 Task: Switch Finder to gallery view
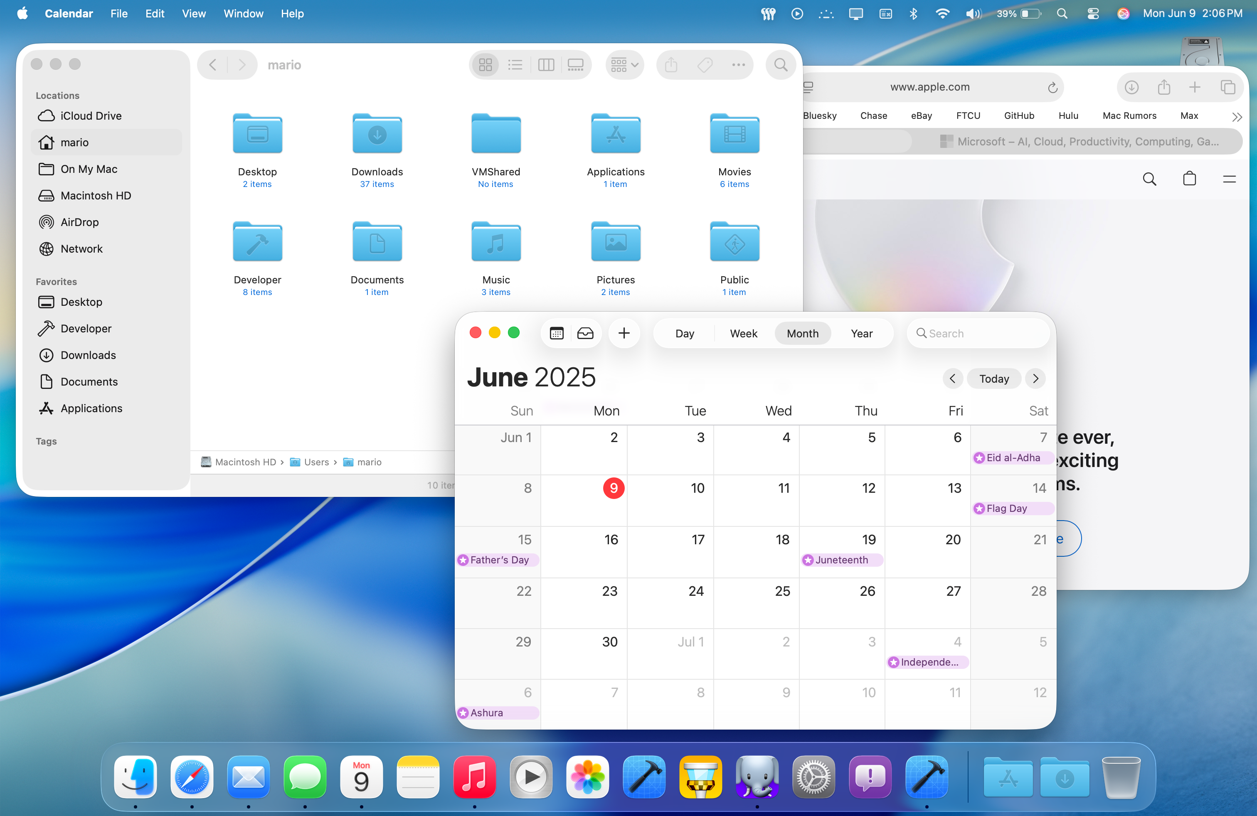click(x=575, y=65)
